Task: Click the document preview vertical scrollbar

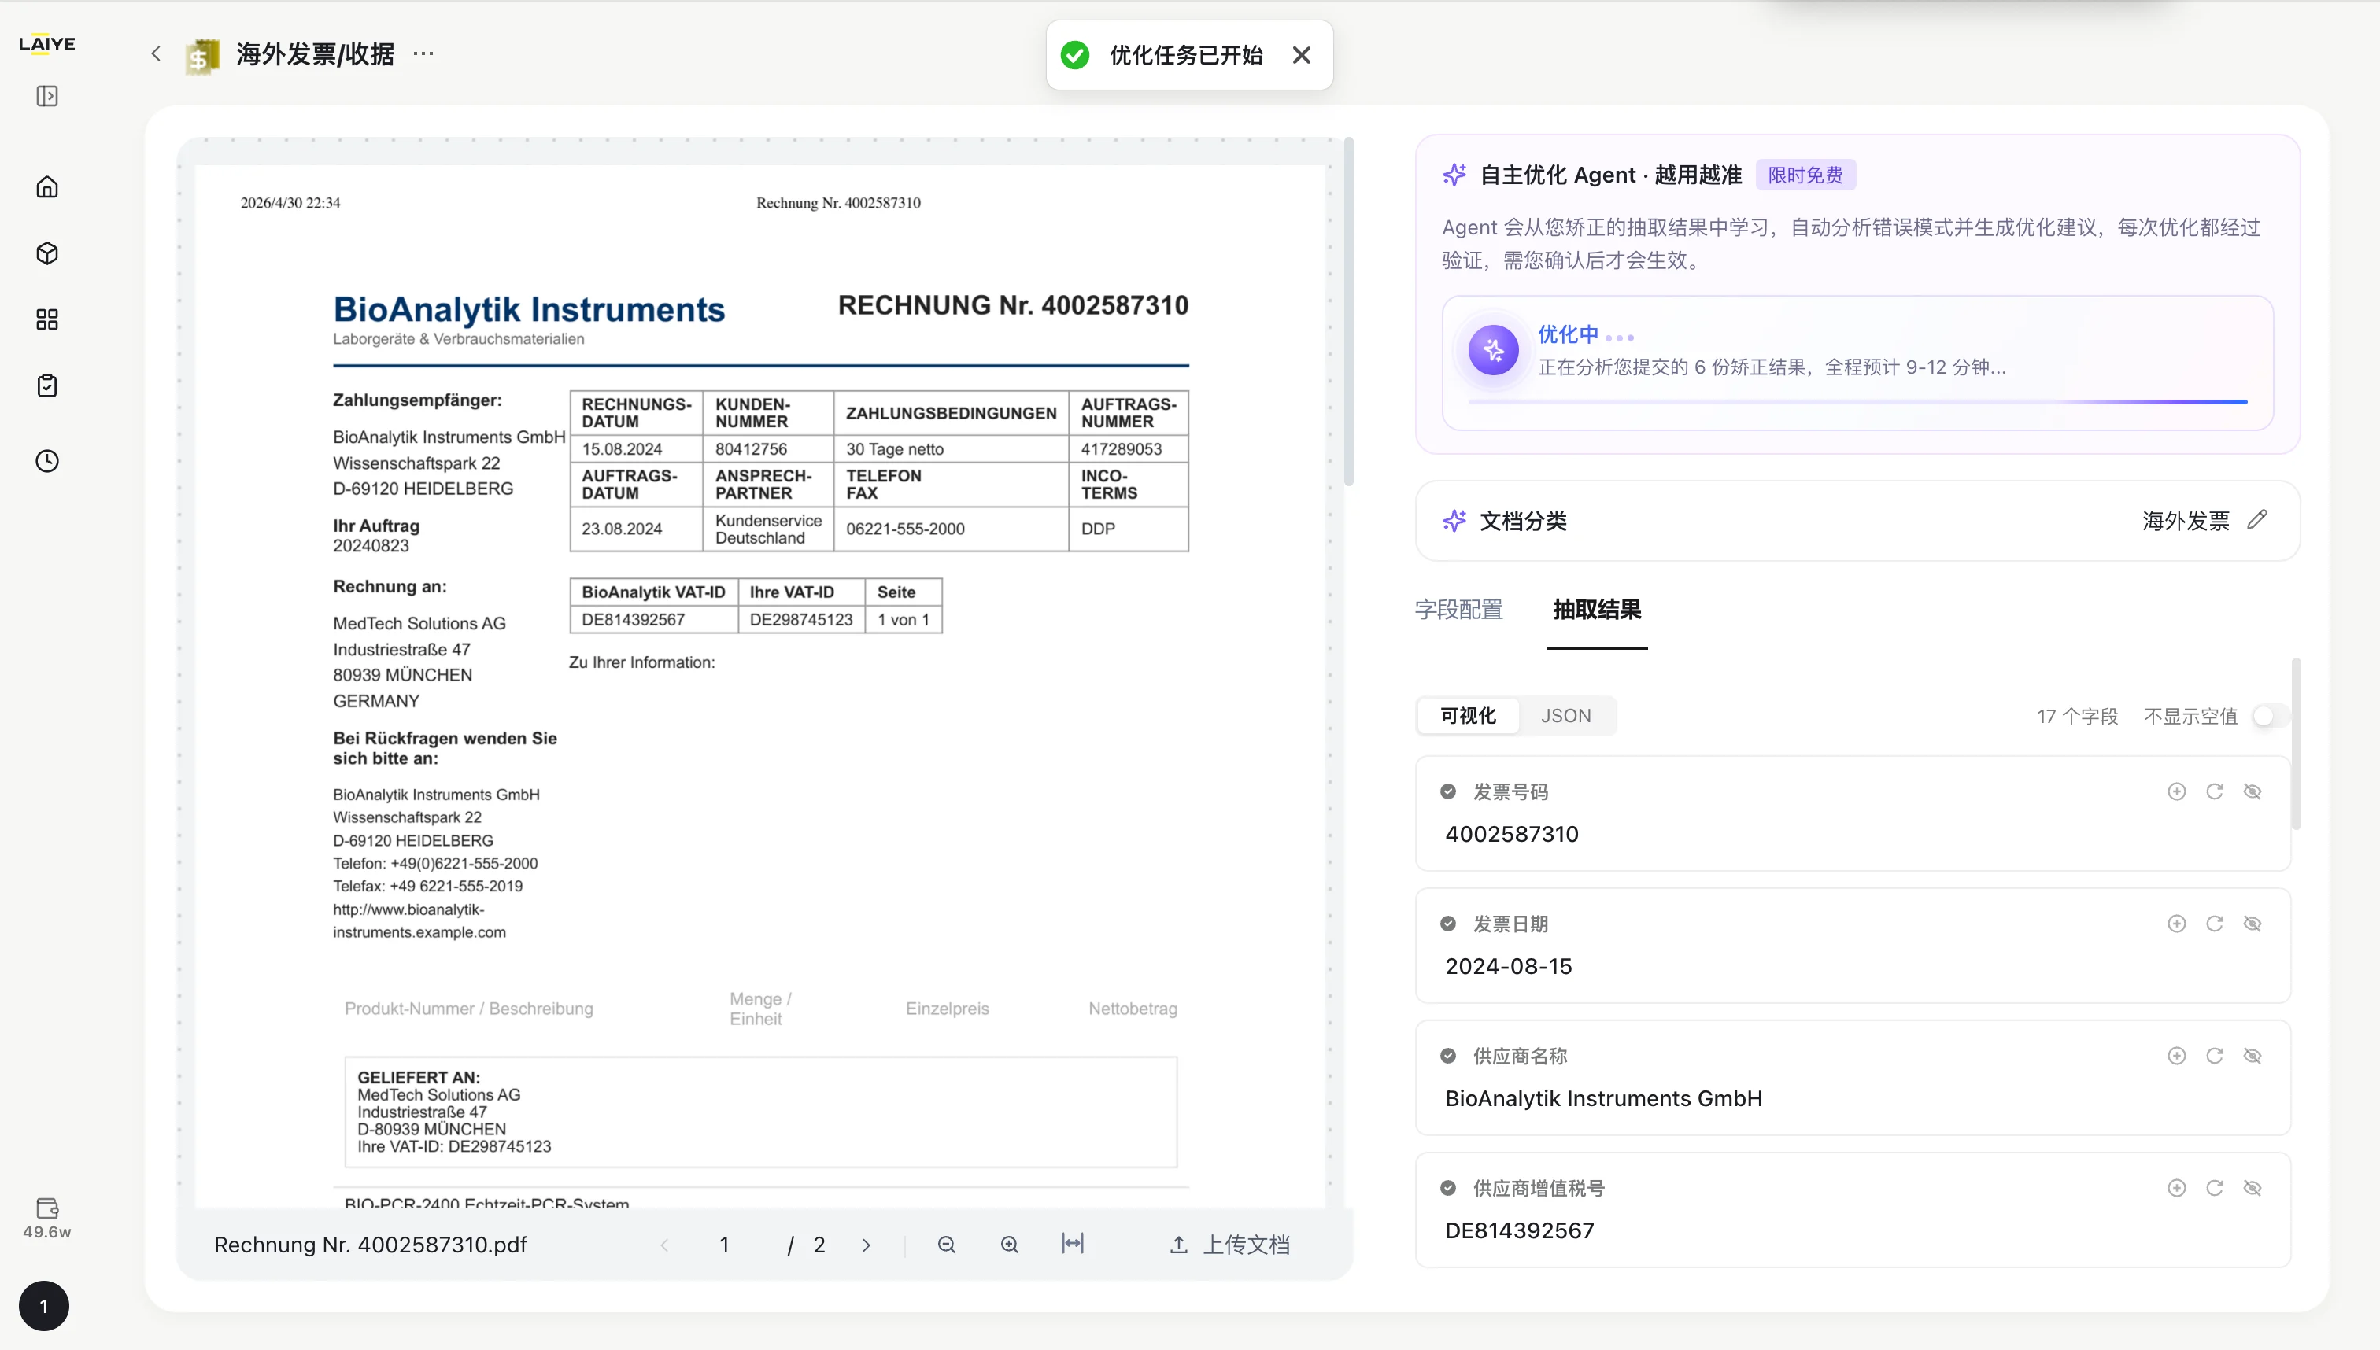Action: tap(1349, 312)
